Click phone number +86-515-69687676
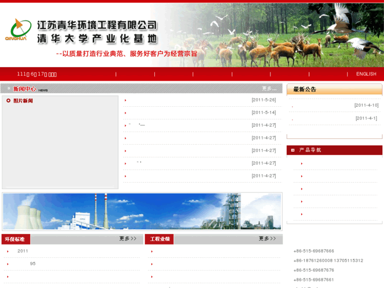 tap(314, 270)
